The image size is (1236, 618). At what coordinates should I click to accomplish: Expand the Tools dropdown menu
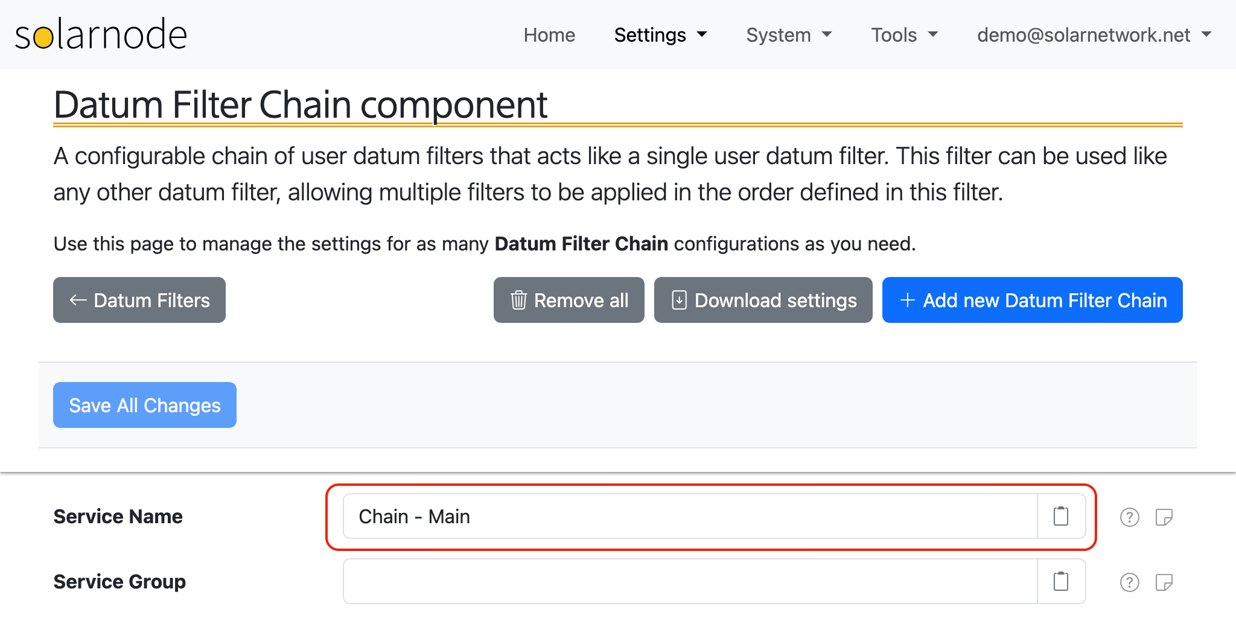tap(904, 35)
